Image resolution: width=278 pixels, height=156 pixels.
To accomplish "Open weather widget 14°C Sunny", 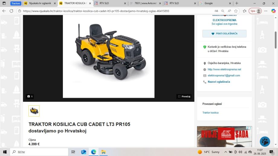I will tap(209, 152).
